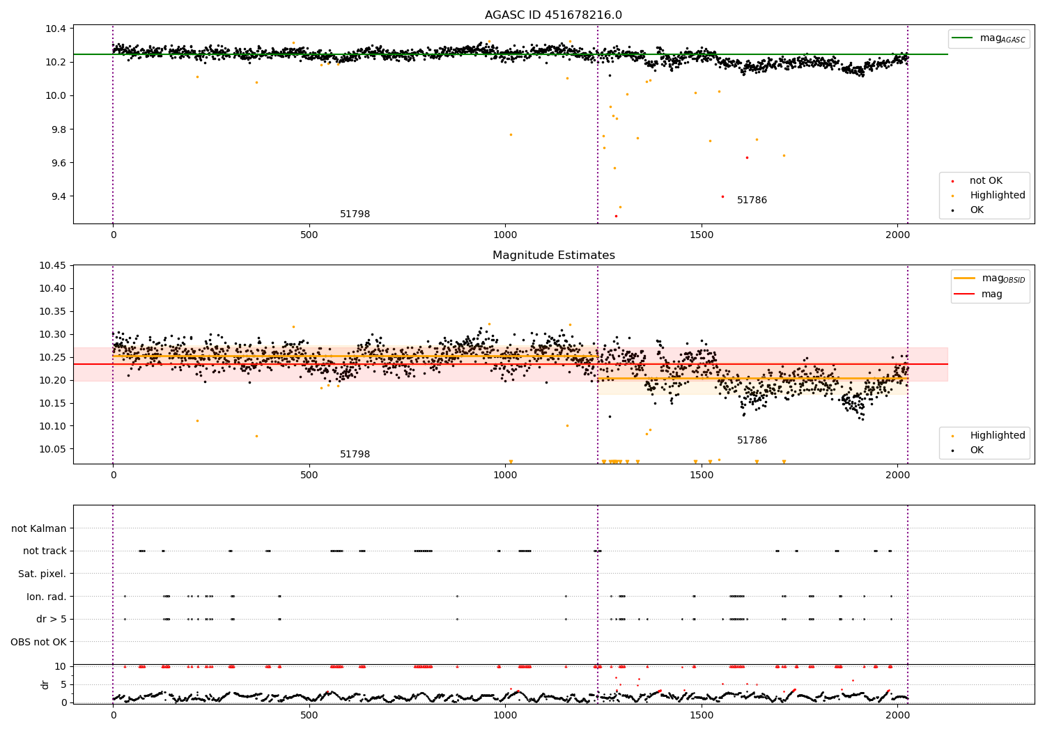Click the 'OBS not OK' axis label
1045x731 pixels.
[x=39, y=642]
